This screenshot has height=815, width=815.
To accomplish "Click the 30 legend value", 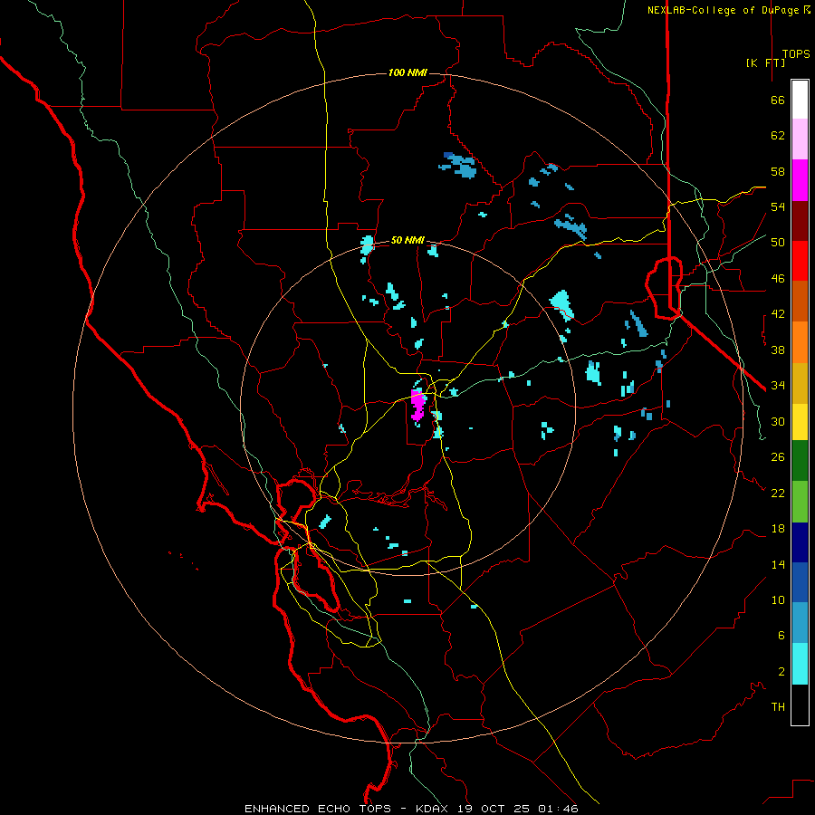I will click(778, 421).
